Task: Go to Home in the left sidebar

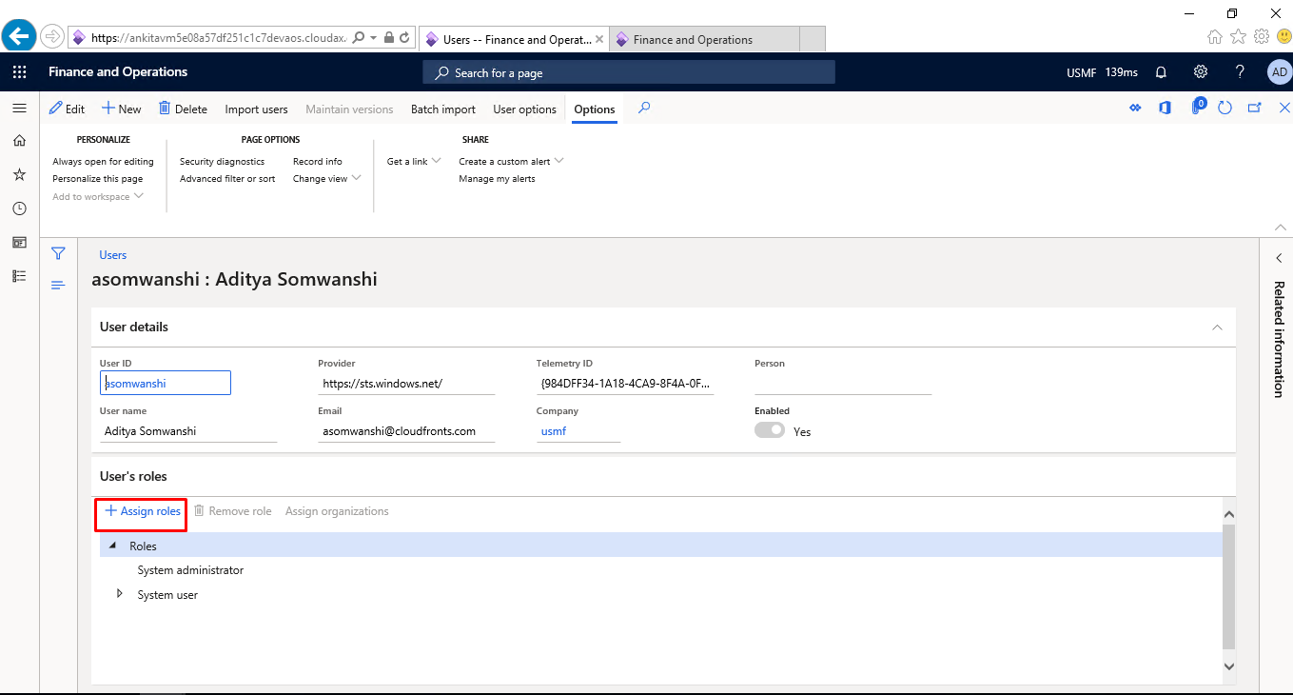Action: pos(19,141)
